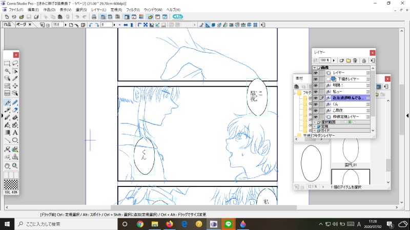
Task: Open zoom value 15.0 dropdown arrow
Action: point(66,25)
